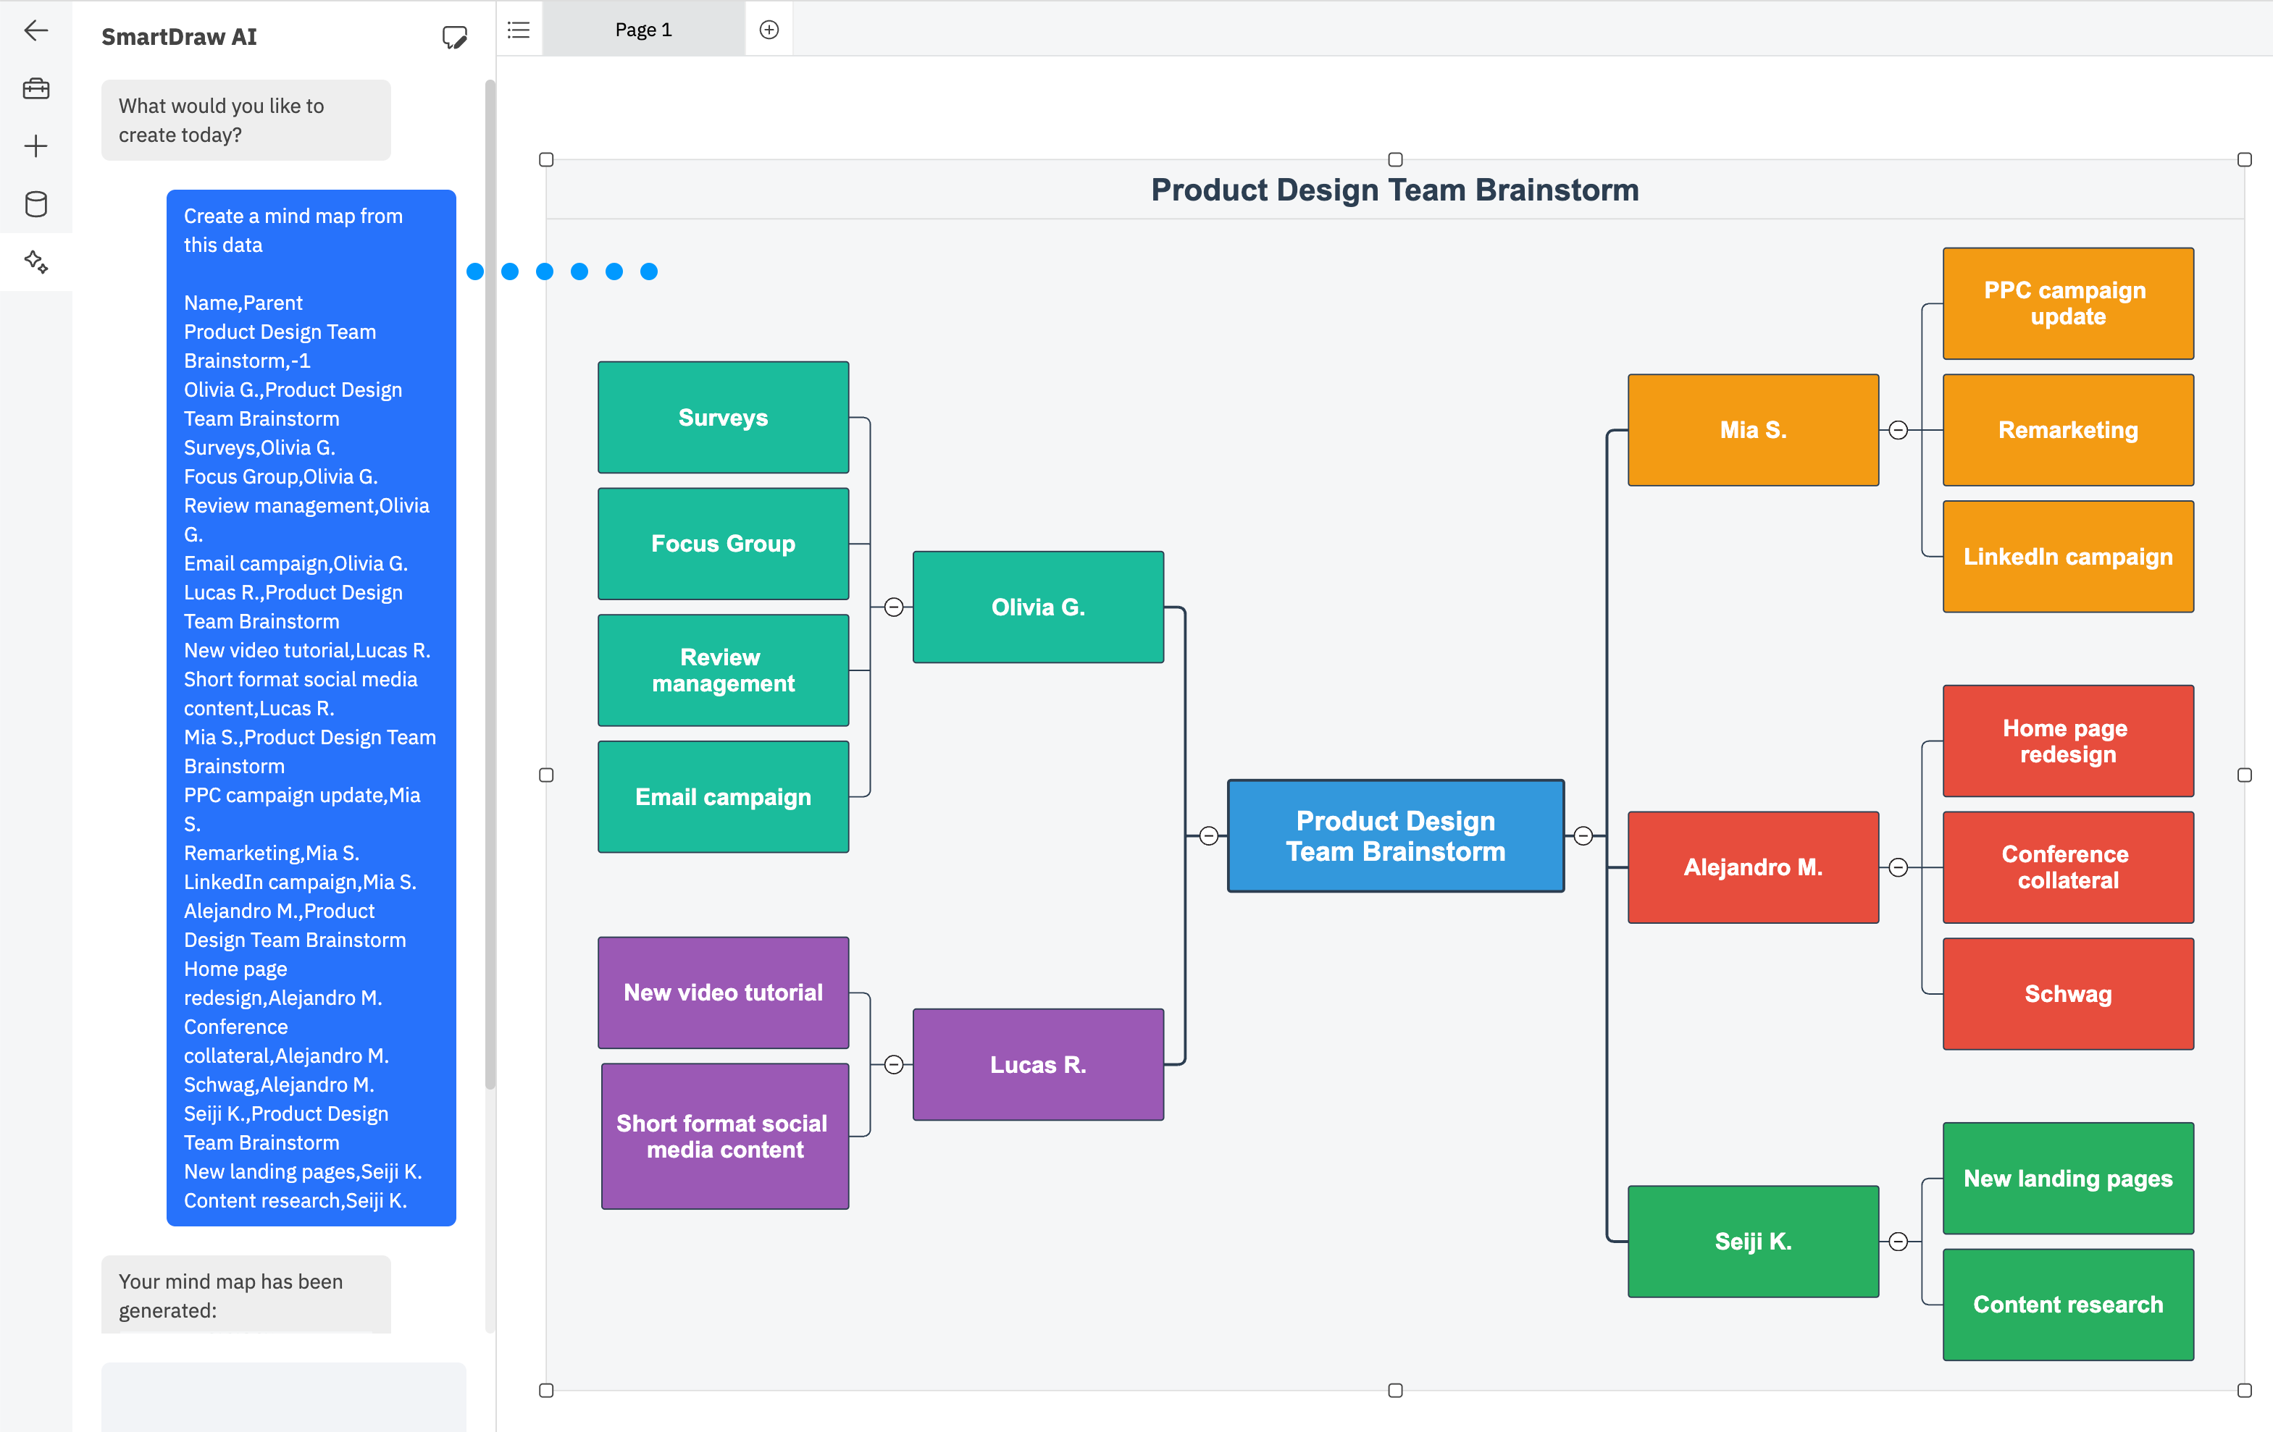
Task: Select the Alejandro M. node
Action: (x=1753, y=868)
